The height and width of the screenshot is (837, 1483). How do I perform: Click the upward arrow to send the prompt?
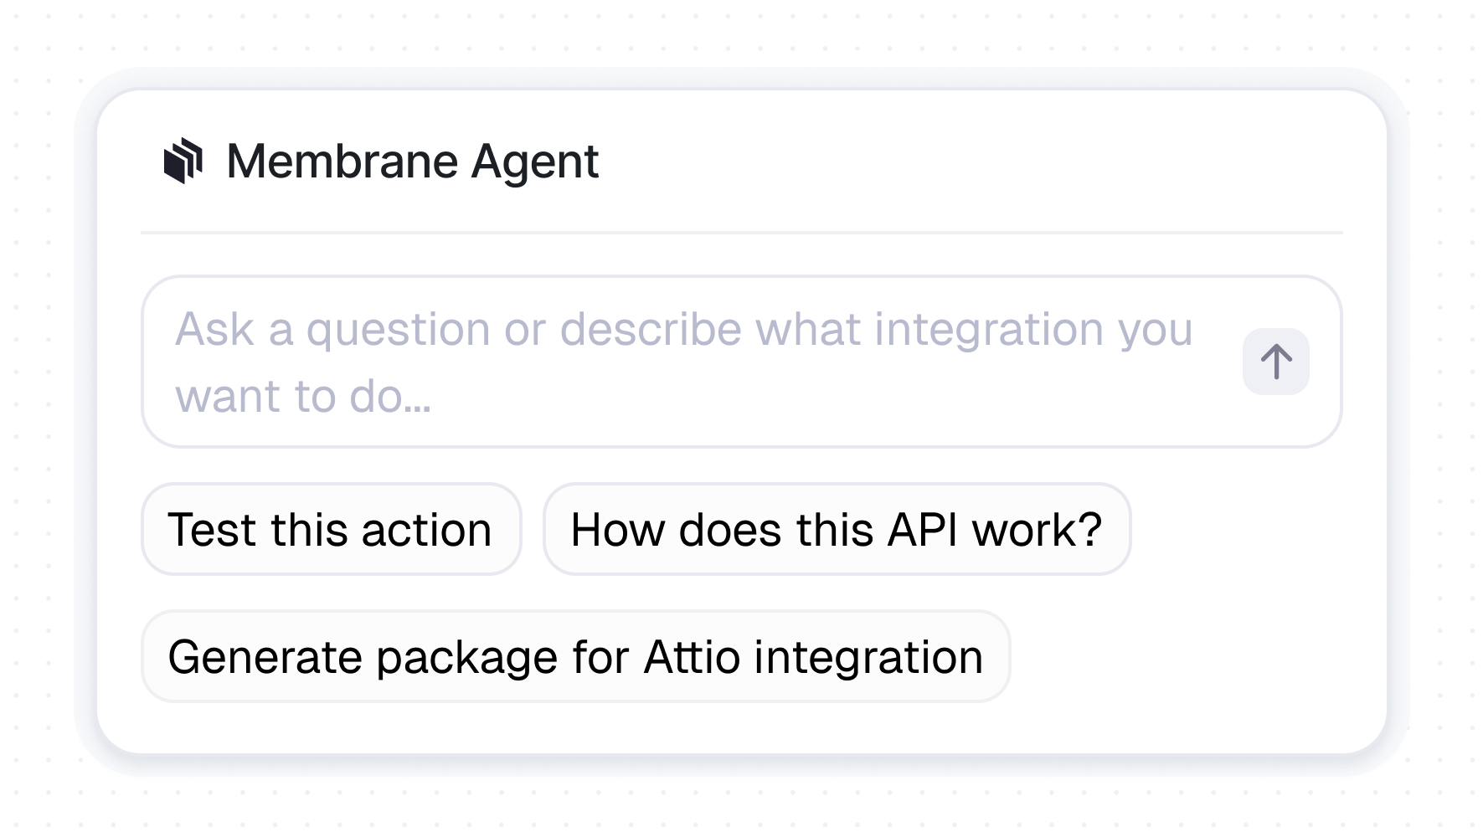click(x=1275, y=362)
